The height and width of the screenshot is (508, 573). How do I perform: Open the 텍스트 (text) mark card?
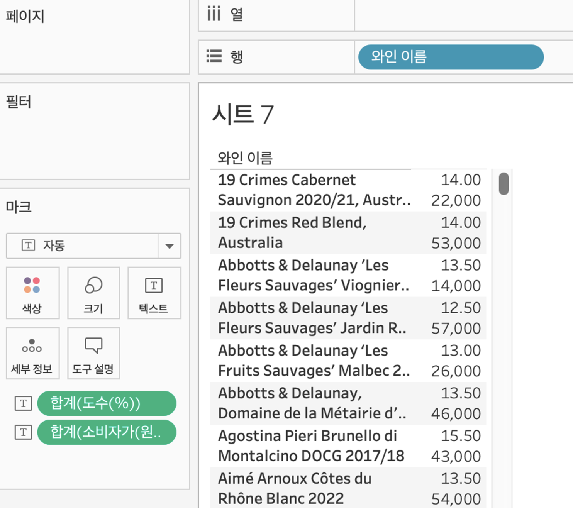[x=154, y=293]
